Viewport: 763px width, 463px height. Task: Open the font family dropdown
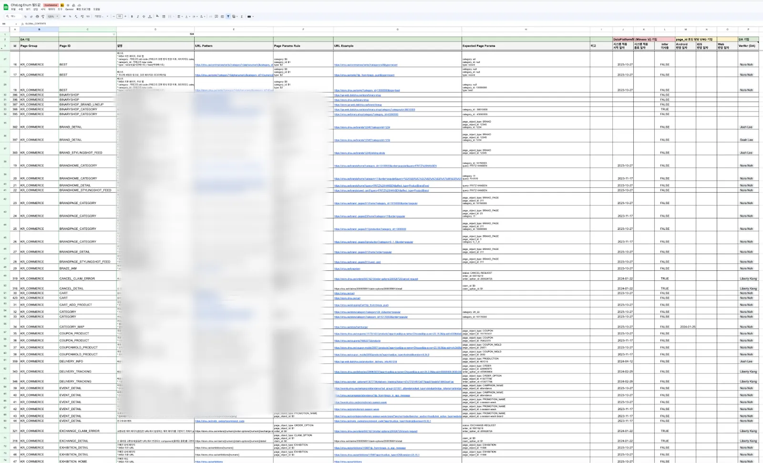(101, 16)
